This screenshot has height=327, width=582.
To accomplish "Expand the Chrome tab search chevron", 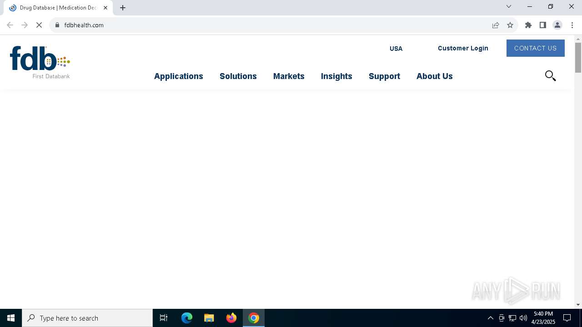I will click(509, 6).
